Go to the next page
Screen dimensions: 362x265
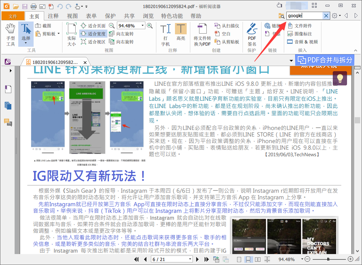197,259
